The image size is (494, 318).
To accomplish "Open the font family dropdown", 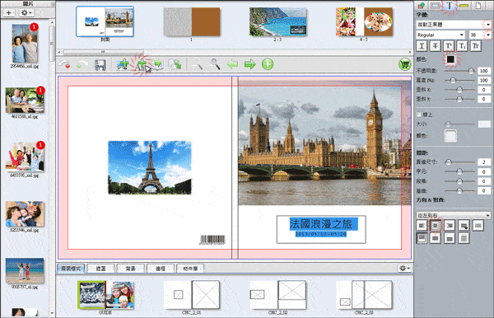I will tap(454, 24).
